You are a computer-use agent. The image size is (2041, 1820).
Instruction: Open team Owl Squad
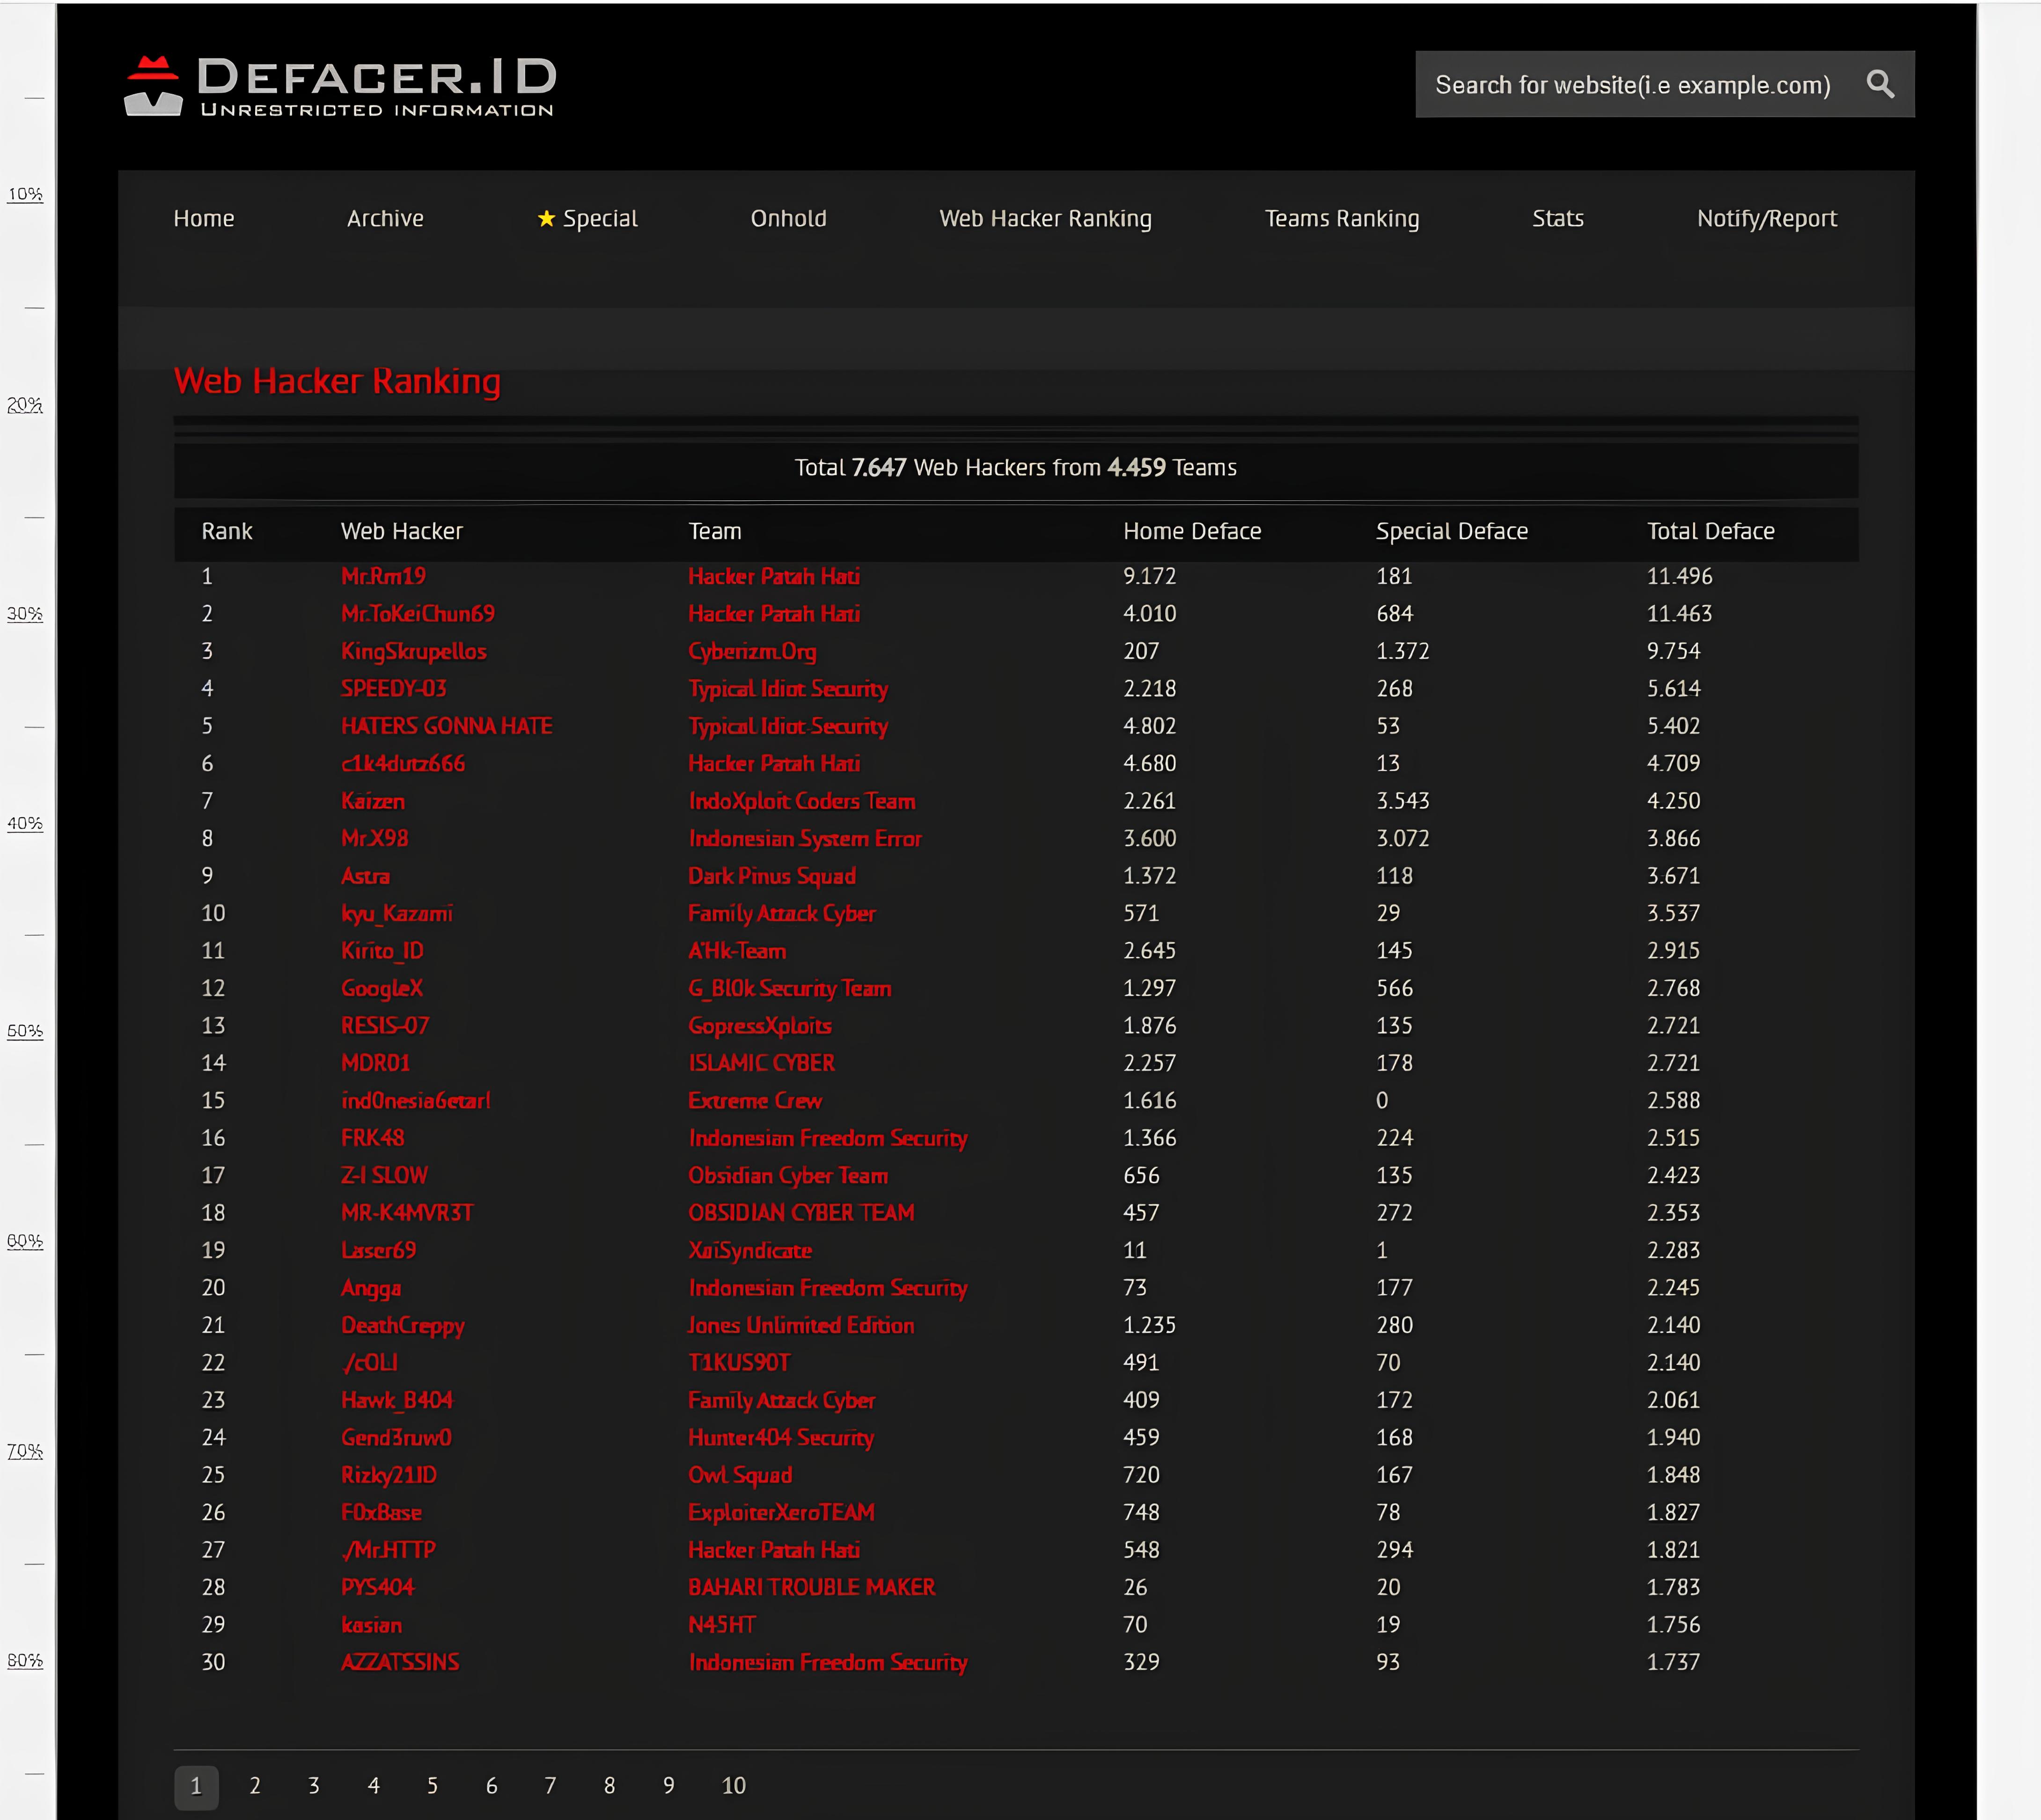[739, 1475]
